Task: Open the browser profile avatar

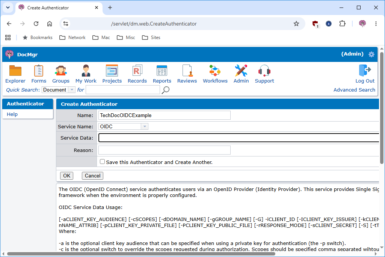Action: (362, 24)
